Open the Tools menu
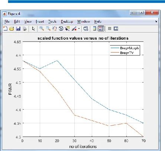This screenshot has height=151, width=165. [52, 21]
